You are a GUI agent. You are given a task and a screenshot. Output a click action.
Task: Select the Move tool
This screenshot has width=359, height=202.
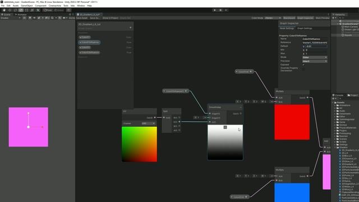click(x=10, y=10)
